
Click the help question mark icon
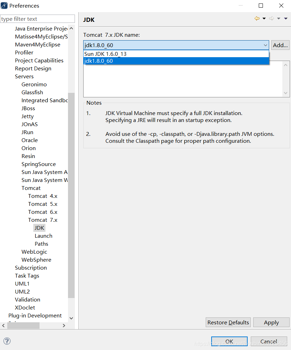pos(7,341)
